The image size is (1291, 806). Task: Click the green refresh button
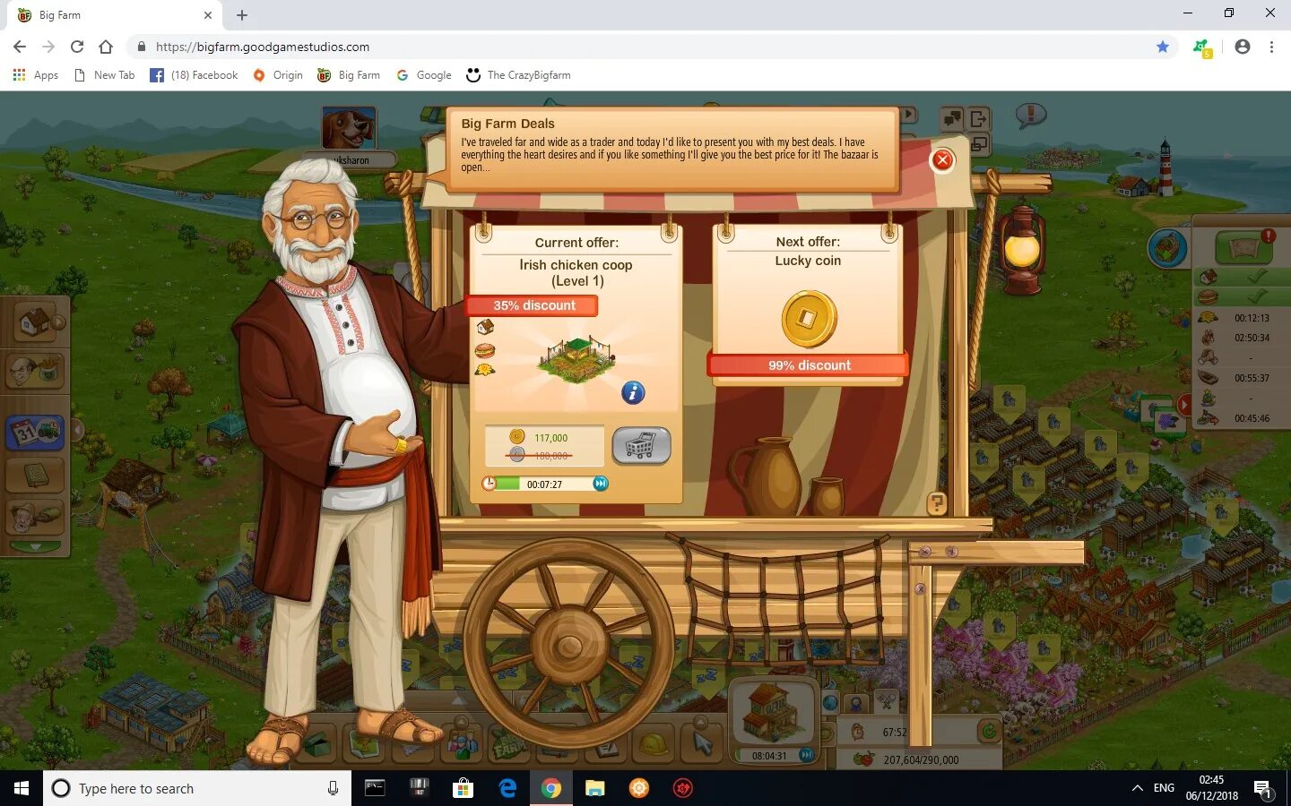pyautogui.click(x=988, y=732)
